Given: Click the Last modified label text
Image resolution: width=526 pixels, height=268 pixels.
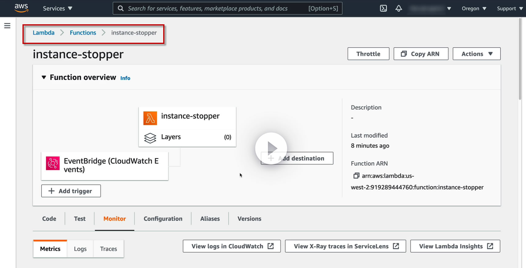Looking at the screenshot, I should (369, 135).
